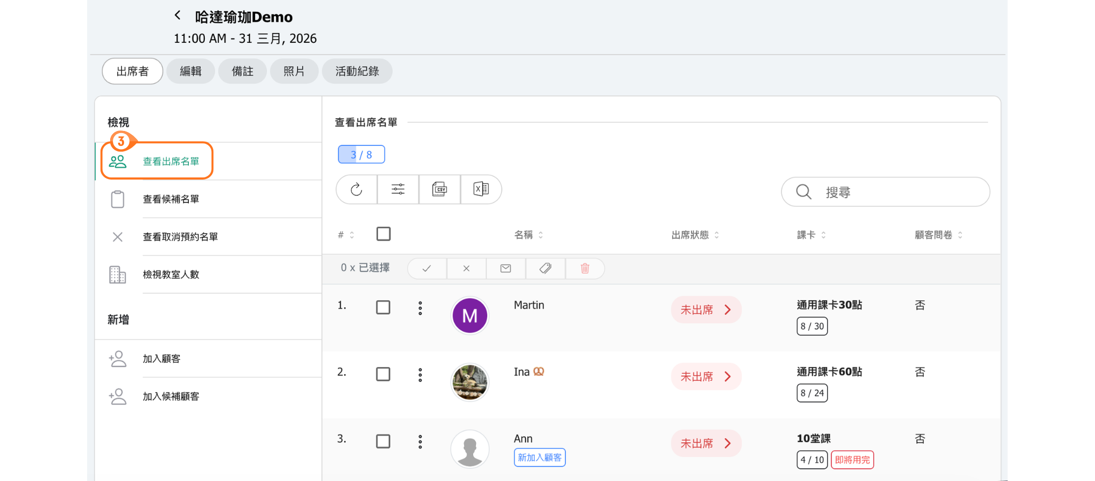Switch to the 編輯 tab

pos(190,72)
